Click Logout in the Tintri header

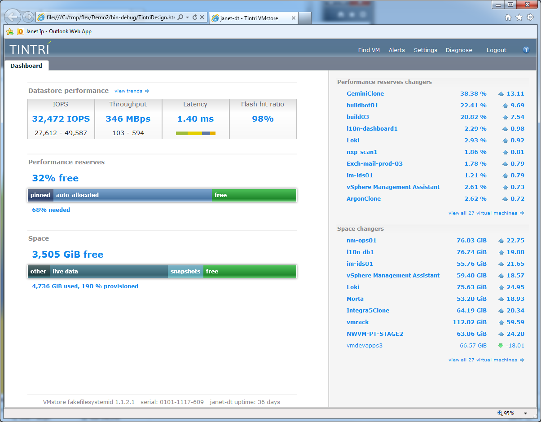tap(497, 50)
